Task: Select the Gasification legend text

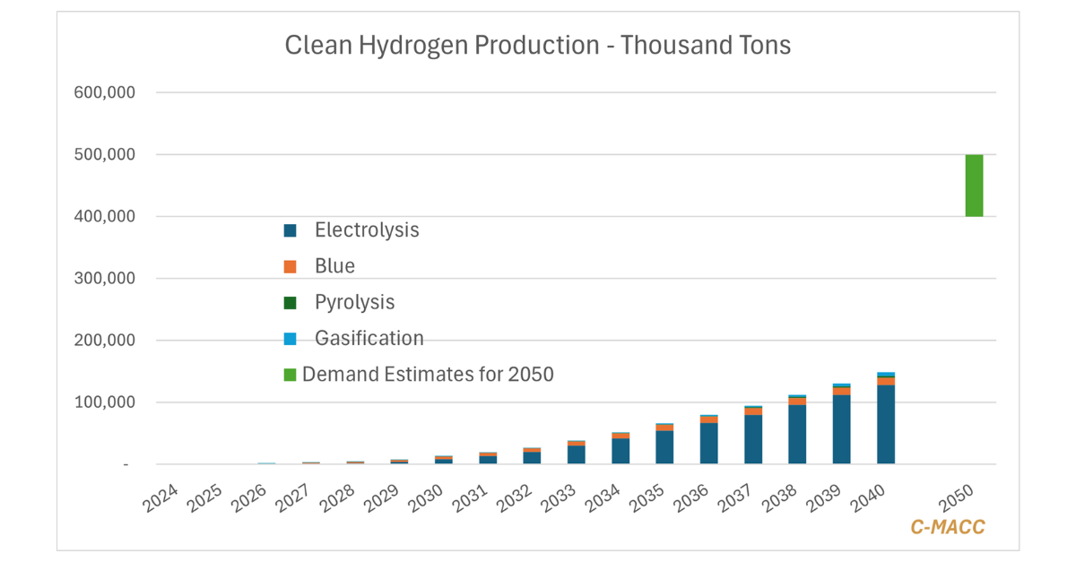Action: pyautogui.click(x=369, y=339)
